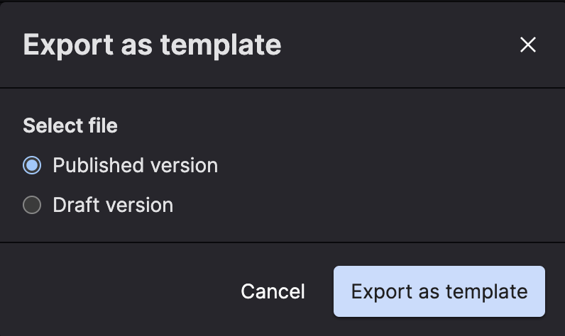The width and height of the screenshot is (565, 336).
Task: Abort the export via Cancel text
Action: click(x=273, y=291)
